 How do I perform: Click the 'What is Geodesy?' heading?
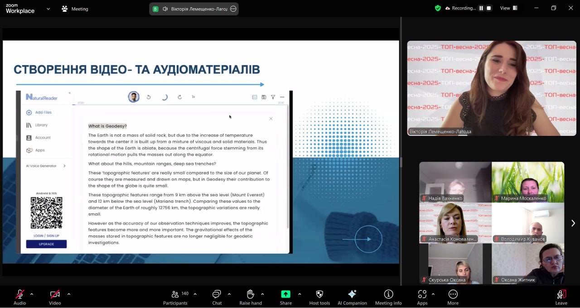pos(107,126)
